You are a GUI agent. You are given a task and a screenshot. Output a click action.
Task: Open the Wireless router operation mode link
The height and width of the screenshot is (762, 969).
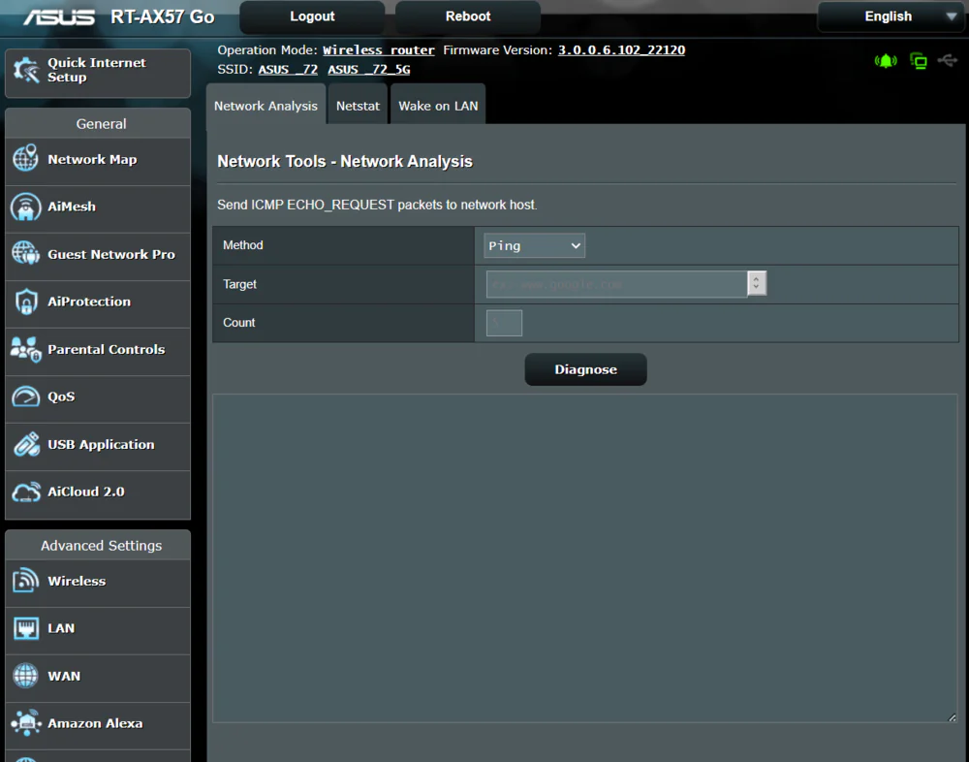point(378,50)
